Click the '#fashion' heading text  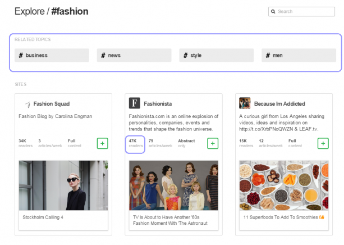pyautogui.click(x=70, y=11)
